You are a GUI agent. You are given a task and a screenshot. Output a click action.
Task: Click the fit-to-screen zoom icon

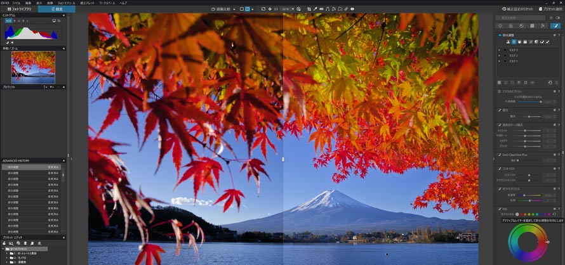263,9
